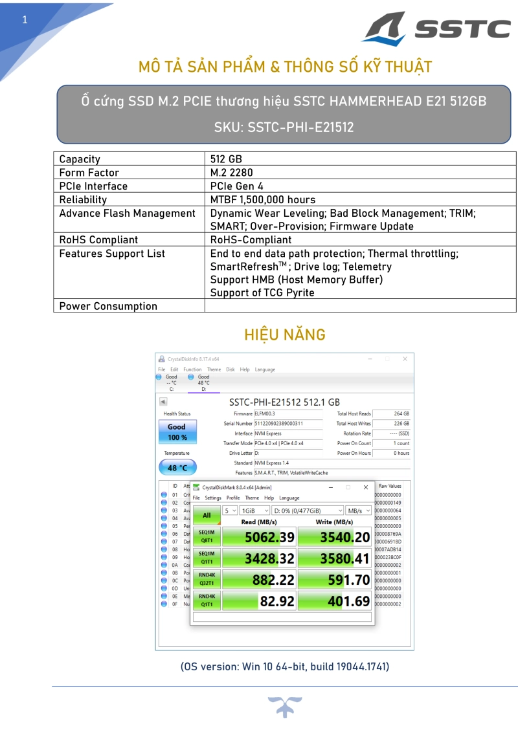Click the blue indicator beside SMART attribute 01

click(163, 495)
